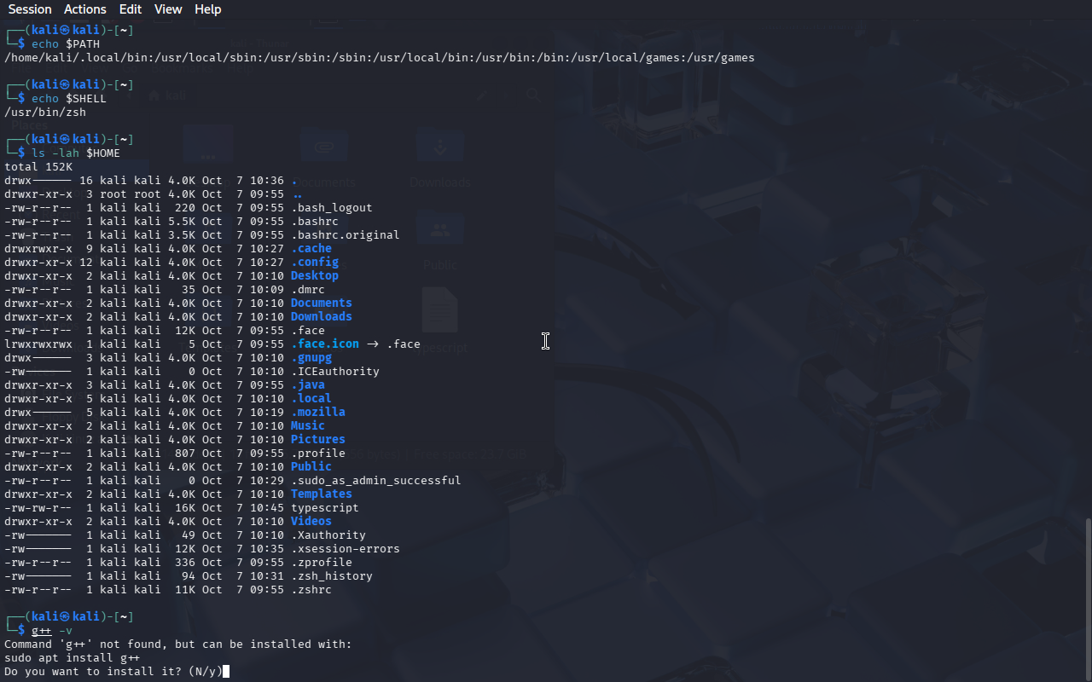Click the .face.icon symlink entry
Image resolution: width=1092 pixels, height=682 pixels.
point(324,344)
